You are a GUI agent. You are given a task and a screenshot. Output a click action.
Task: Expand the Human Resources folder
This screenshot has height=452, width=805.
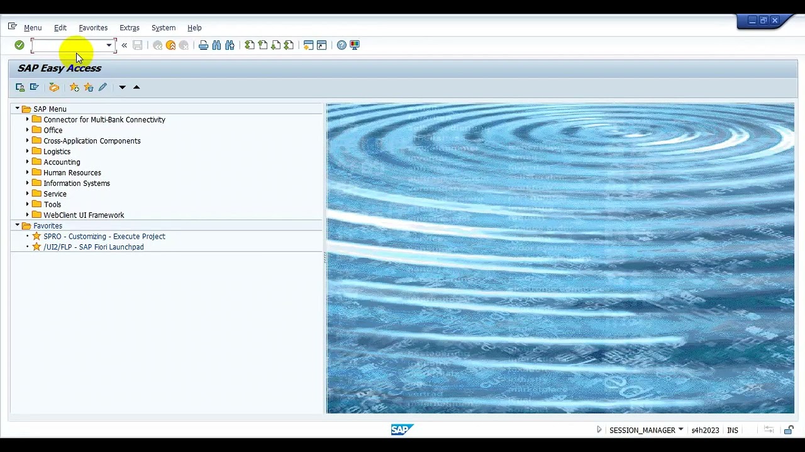[28, 173]
